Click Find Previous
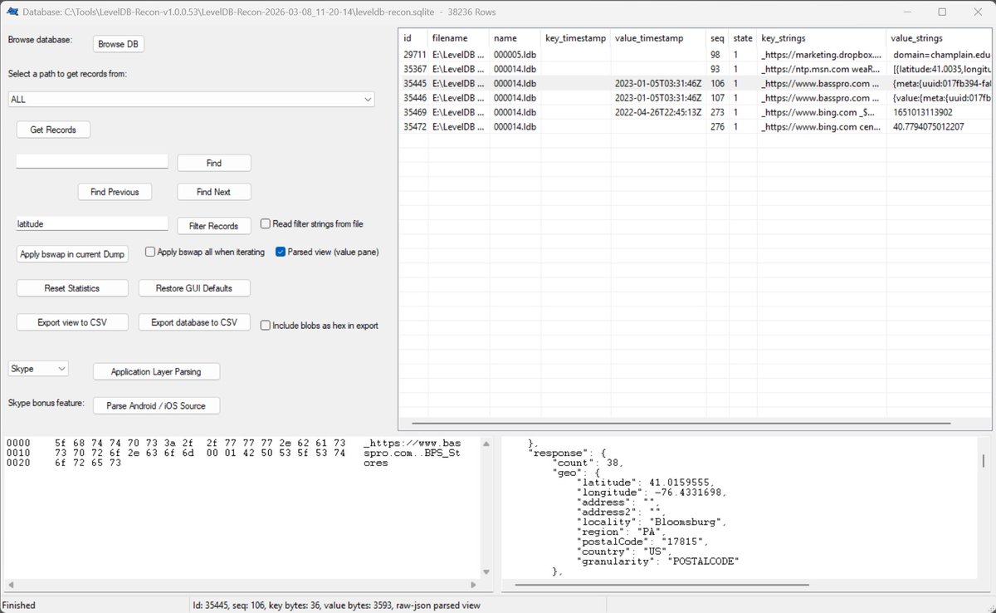This screenshot has width=996, height=613. [x=115, y=192]
